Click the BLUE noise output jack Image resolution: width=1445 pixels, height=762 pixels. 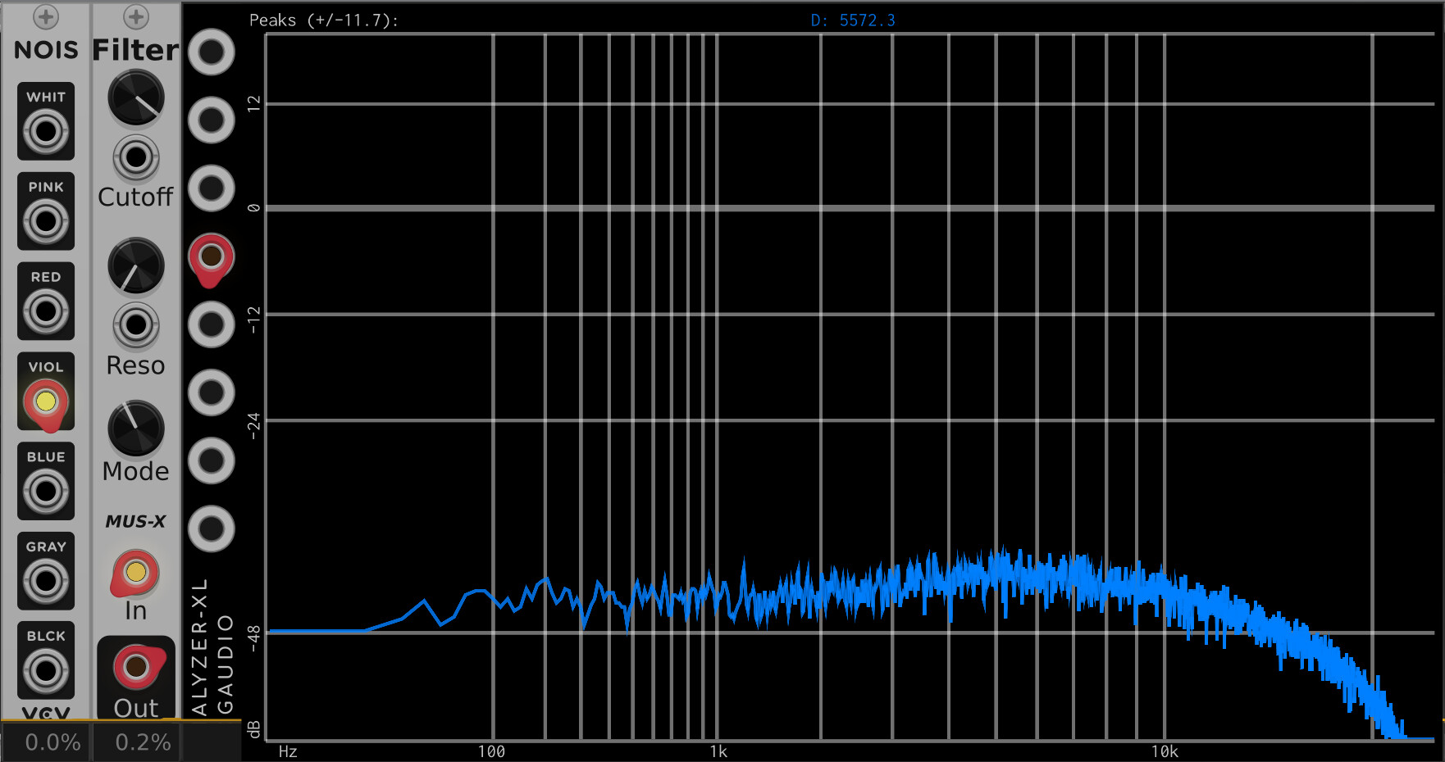(x=46, y=492)
